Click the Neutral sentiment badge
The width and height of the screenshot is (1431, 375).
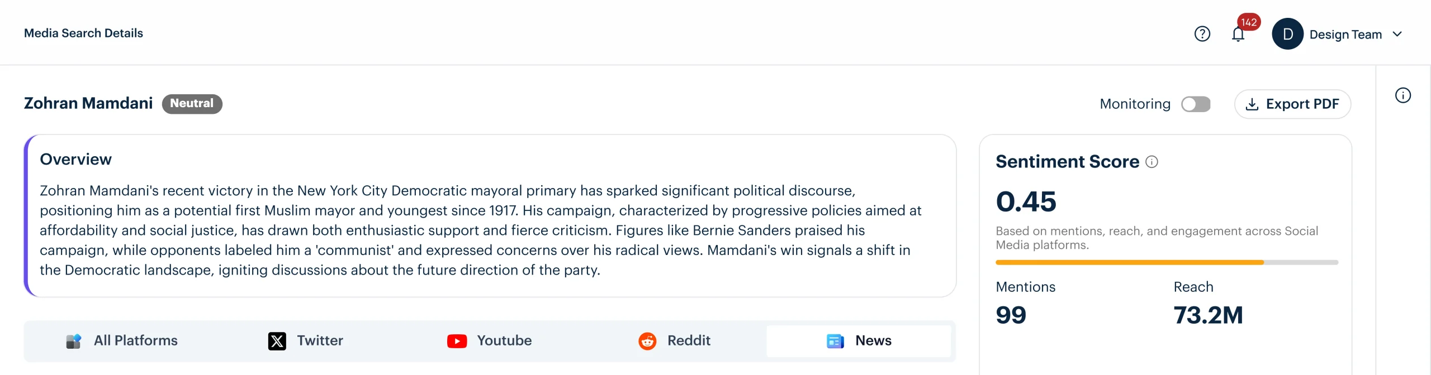(192, 104)
